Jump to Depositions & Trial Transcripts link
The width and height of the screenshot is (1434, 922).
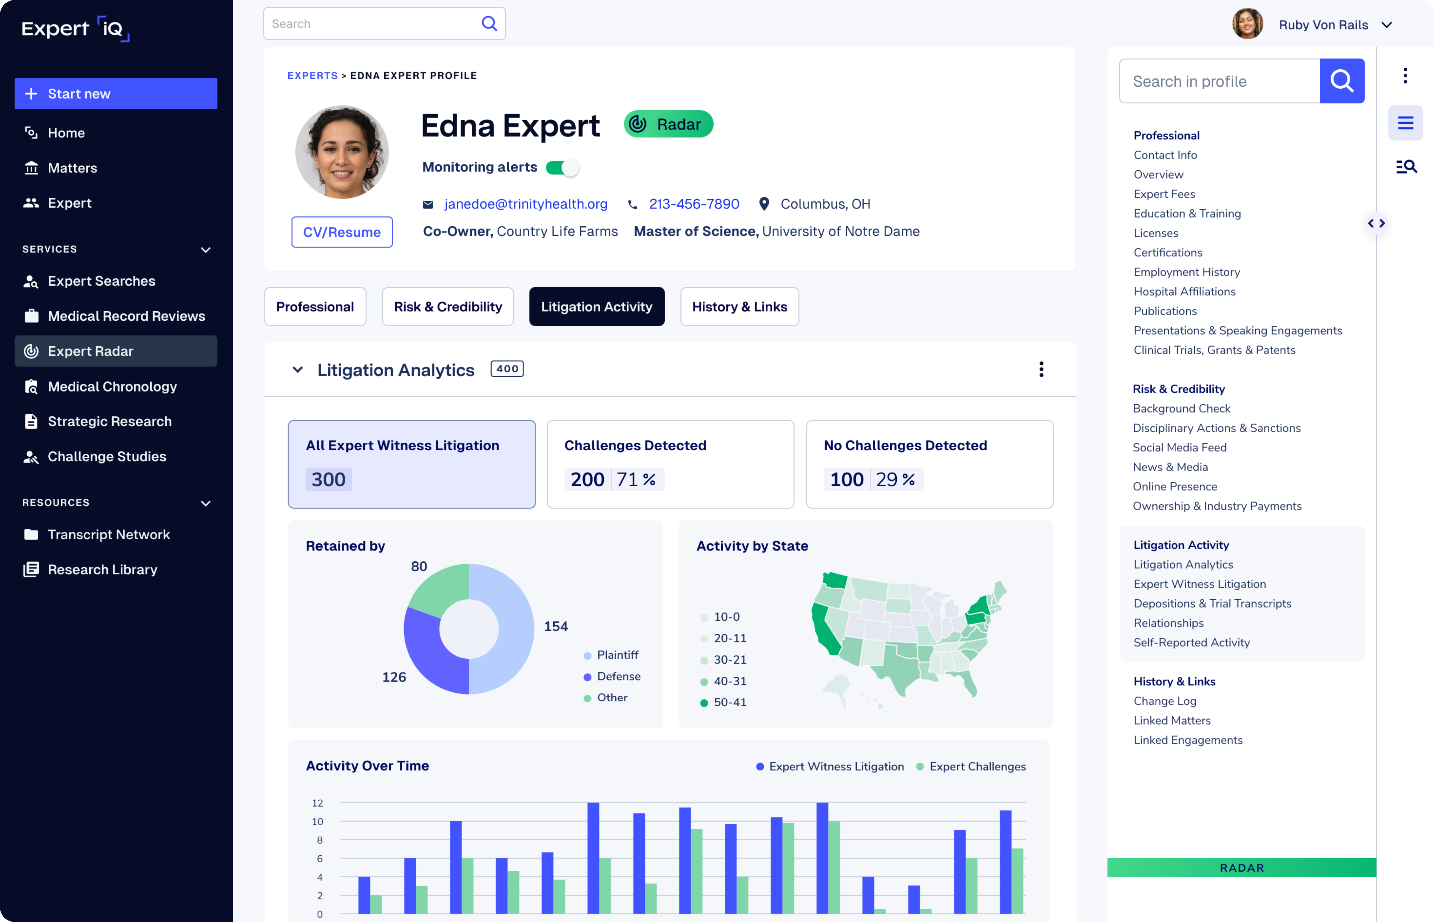[x=1212, y=603]
